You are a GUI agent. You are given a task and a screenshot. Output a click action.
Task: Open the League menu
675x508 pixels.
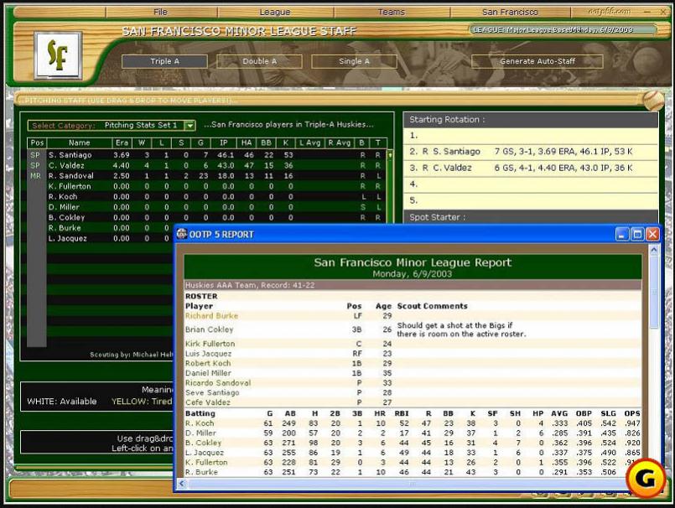pos(275,12)
